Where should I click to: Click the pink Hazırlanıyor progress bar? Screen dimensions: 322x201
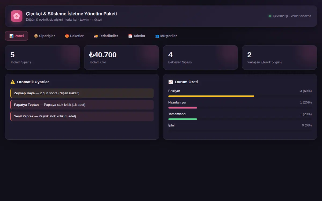pos(182,108)
